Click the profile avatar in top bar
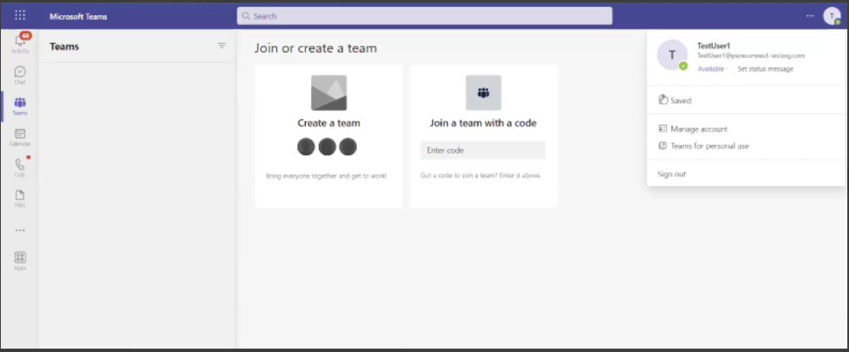The image size is (849, 352). (x=831, y=16)
